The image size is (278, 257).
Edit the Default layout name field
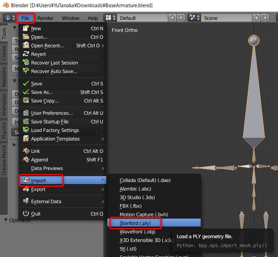[142, 18]
